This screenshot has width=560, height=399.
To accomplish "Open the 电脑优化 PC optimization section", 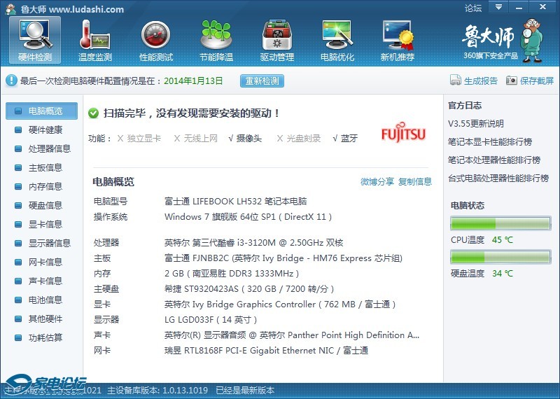I will [337, 40].
